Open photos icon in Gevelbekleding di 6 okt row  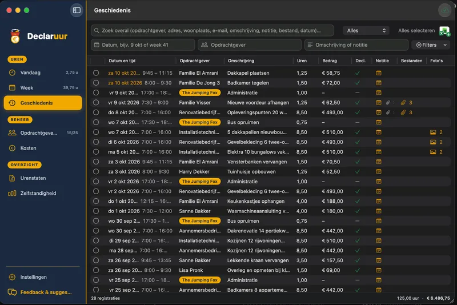pos(433,142)
